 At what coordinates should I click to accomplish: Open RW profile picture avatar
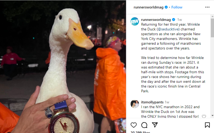(135, 22)
